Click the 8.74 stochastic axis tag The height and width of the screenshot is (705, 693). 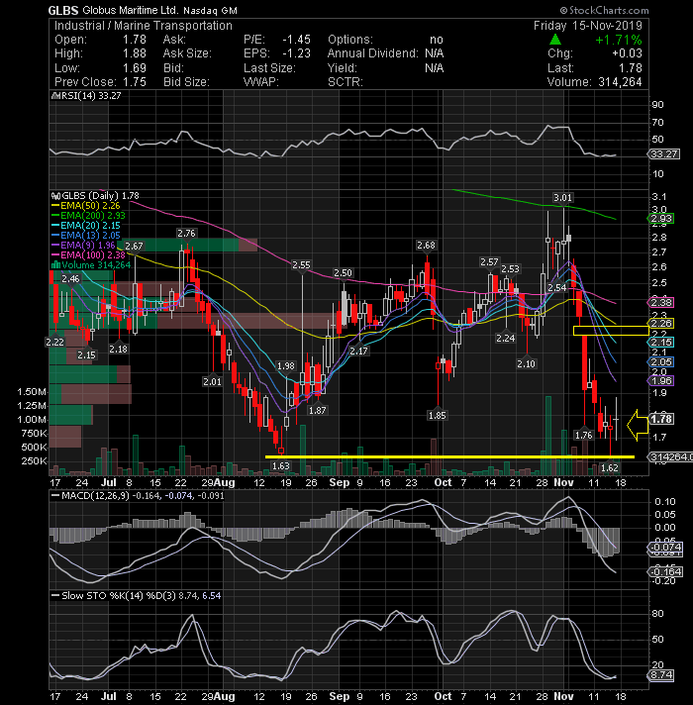tap(661, 675)
